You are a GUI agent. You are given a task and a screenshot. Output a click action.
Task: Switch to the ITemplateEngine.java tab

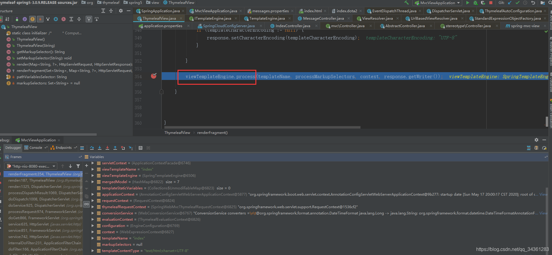212,18
